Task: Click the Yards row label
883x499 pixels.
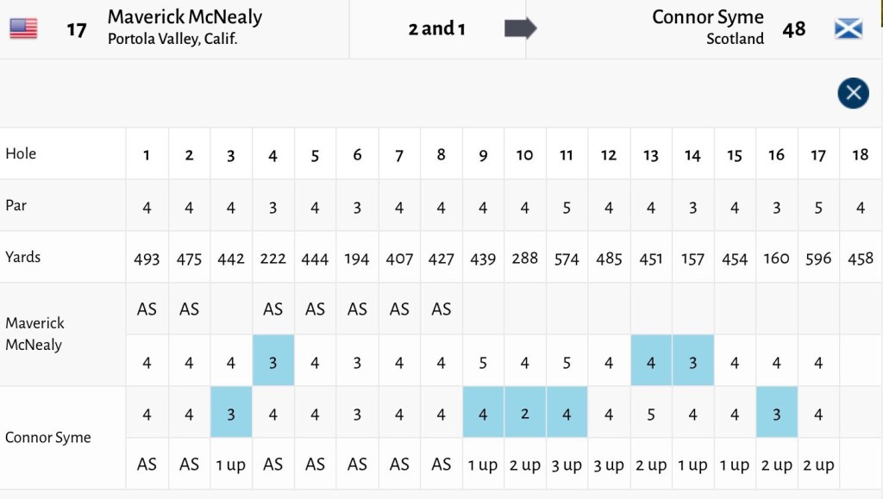Action: pyautogui.click(x=22, y=257)
